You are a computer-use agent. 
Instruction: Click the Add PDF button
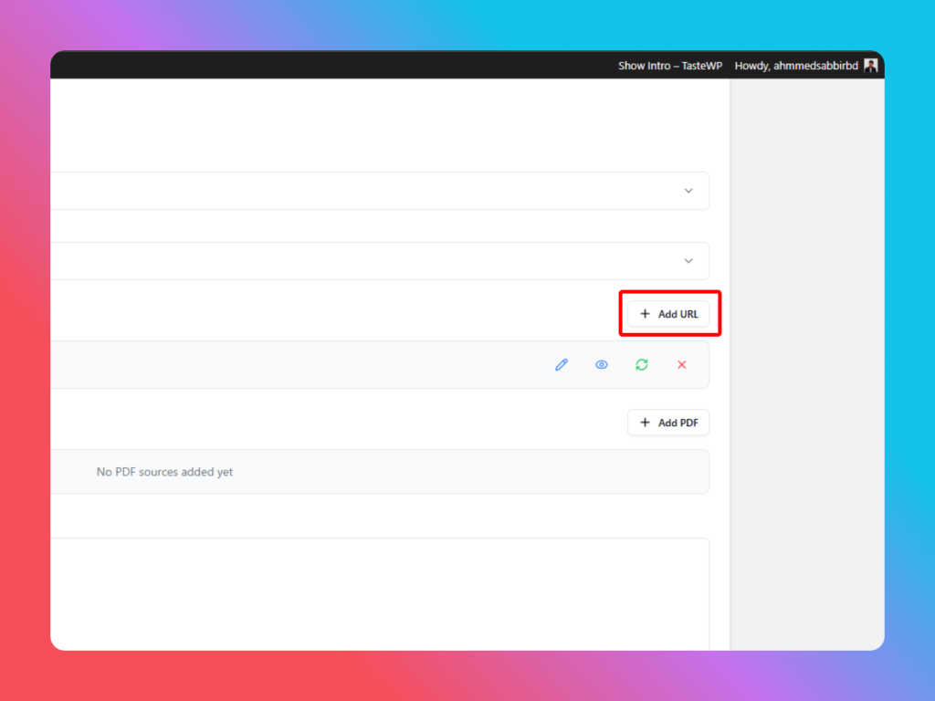668,423
